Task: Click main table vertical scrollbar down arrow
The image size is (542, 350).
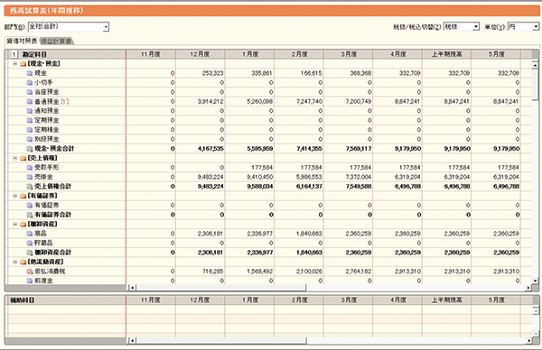Action: coord(535,281)
